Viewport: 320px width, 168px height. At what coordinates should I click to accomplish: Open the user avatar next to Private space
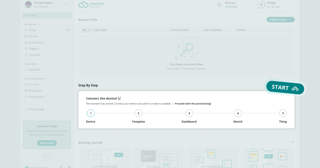coord(28,5)
